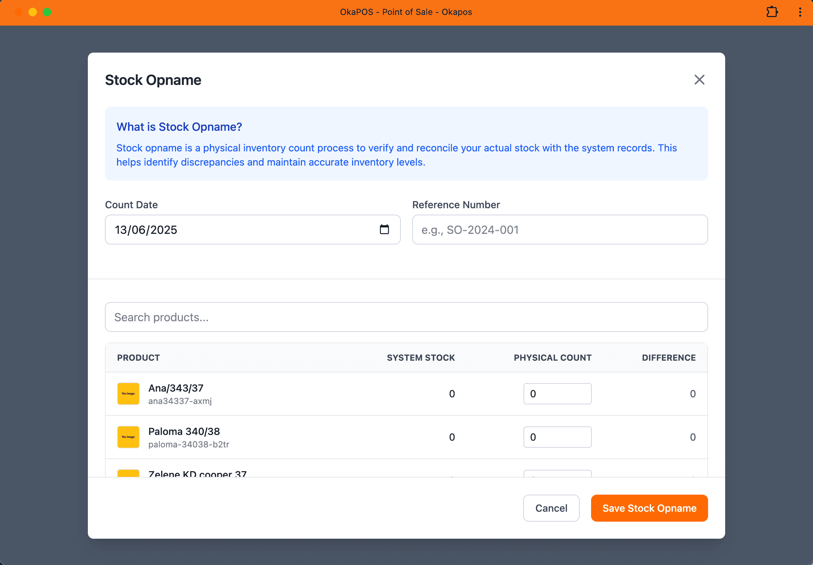Screen dimensions: 813x565
Task: Click the Paloma 340/38 product thumbnail
Action: (128, 437)
